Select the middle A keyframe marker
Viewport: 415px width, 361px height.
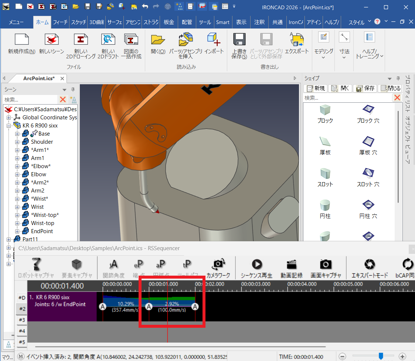tap(149, 306)
